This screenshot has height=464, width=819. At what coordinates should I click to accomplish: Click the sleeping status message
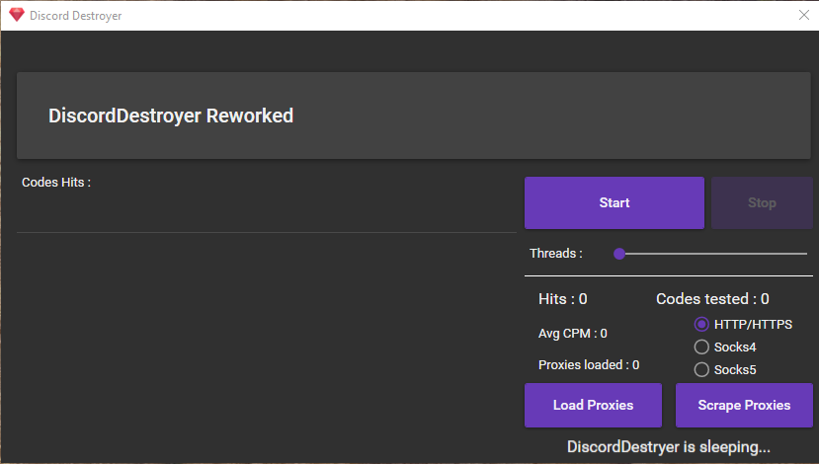click(669, 447)
